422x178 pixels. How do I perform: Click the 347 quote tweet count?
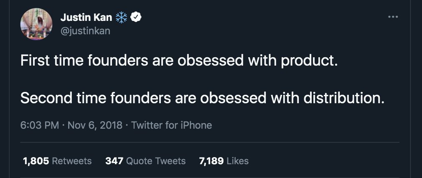tap(114, 161)
